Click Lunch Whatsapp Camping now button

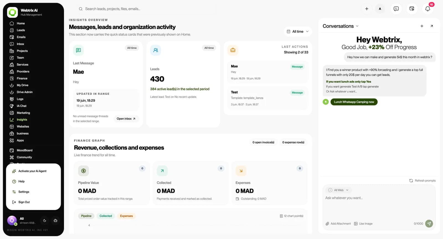pos(354,102)
